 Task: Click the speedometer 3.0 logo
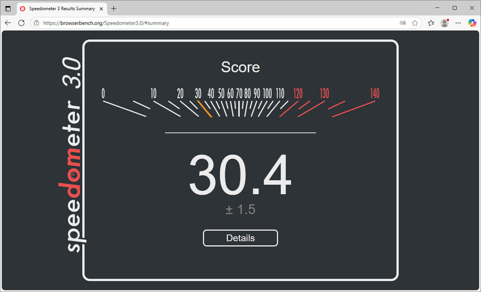(x=72, y=154)
